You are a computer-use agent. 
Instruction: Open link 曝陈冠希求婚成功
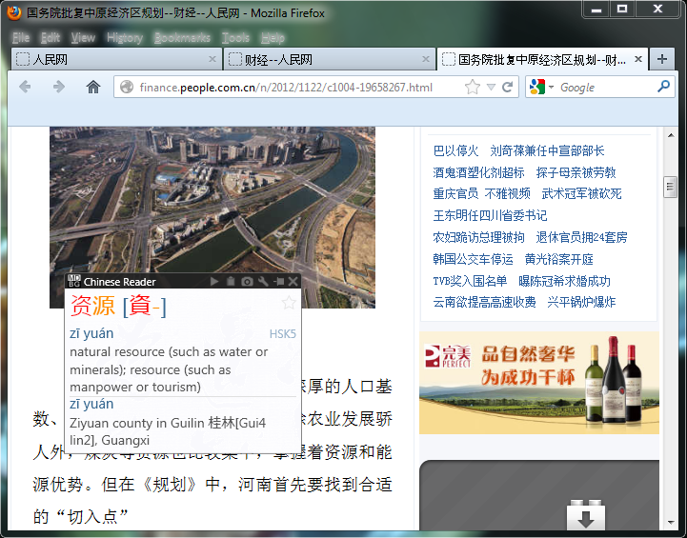(x=564, y=281)
